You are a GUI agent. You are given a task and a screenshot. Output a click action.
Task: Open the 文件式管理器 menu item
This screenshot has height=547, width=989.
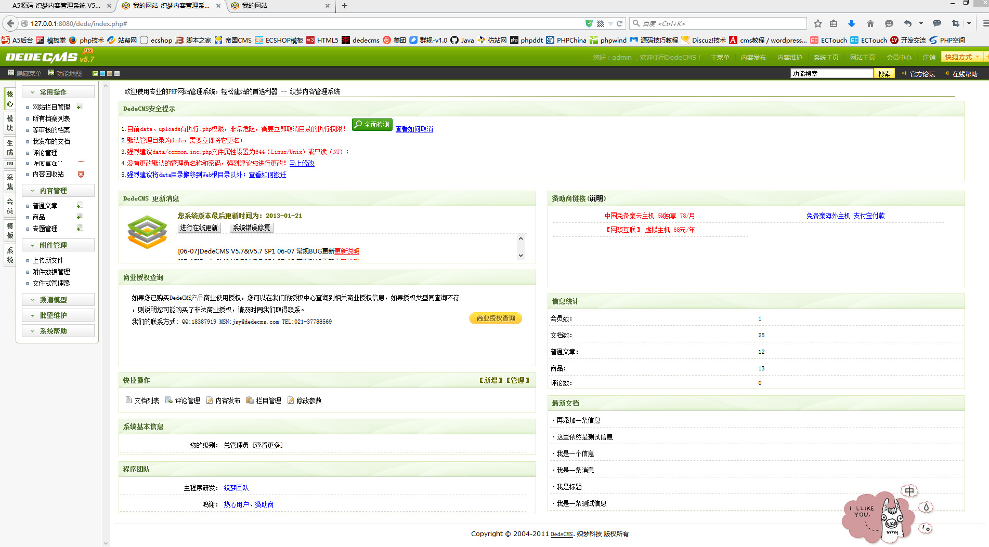click(51, 283)
